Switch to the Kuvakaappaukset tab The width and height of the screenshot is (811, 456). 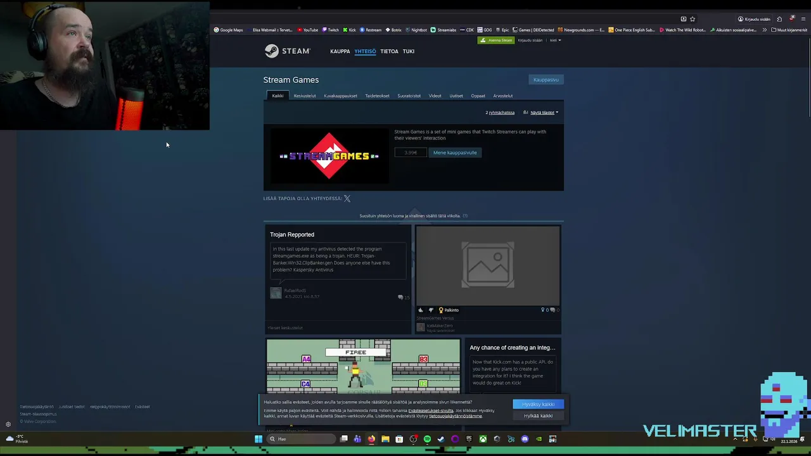(x=340, y=96)
